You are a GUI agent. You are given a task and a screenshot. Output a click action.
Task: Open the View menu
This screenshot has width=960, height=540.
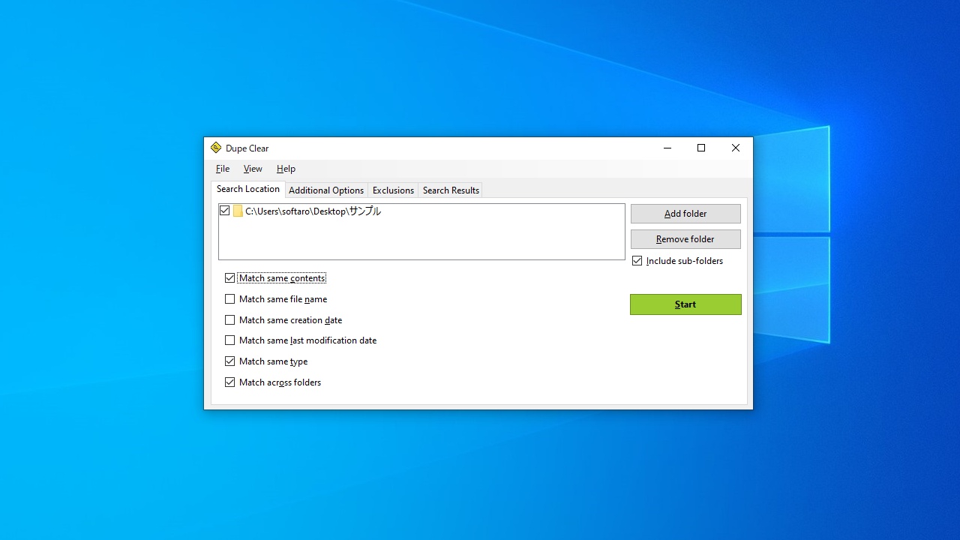coord(253,169)
